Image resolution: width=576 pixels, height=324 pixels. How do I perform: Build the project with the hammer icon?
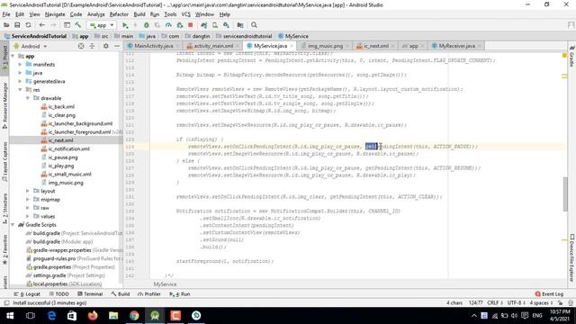[78, 25]
